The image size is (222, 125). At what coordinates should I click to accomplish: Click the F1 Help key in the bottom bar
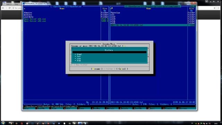point(29,108)
